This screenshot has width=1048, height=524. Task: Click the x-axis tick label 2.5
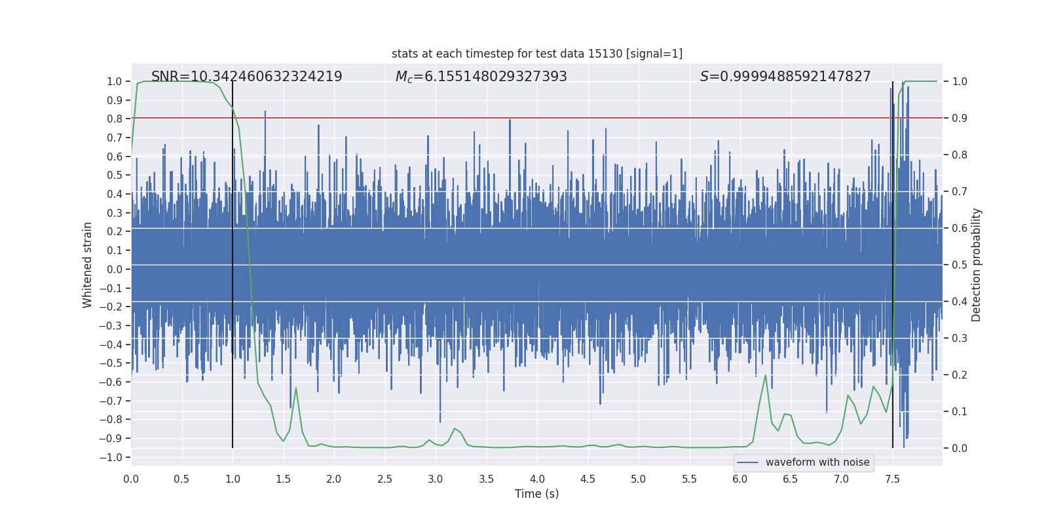384,479
